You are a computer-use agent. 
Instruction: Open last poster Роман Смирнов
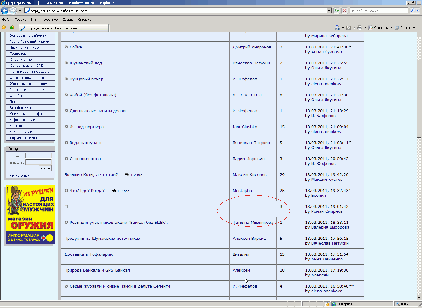pyautogui.click(x=327, y=211)
